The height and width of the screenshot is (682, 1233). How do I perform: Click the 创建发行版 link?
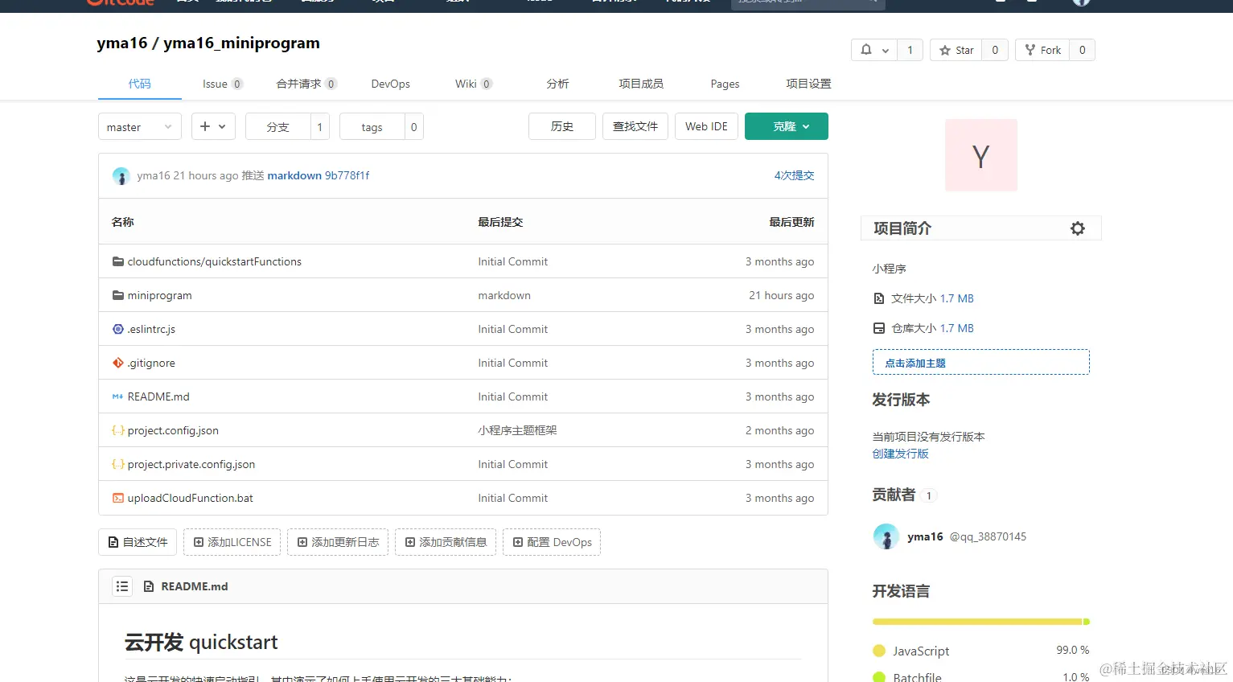point(900,453)
